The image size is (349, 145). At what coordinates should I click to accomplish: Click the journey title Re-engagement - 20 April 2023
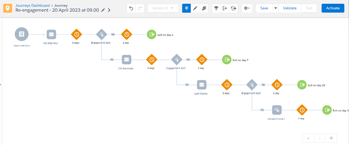click(57, 10)
